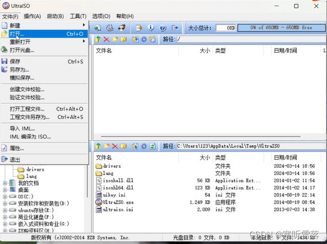Choose 打开... from the File menu
Image resolution: width=327 pixels, height=244 pixels.
pyautogui.click(x=44, y=34)
